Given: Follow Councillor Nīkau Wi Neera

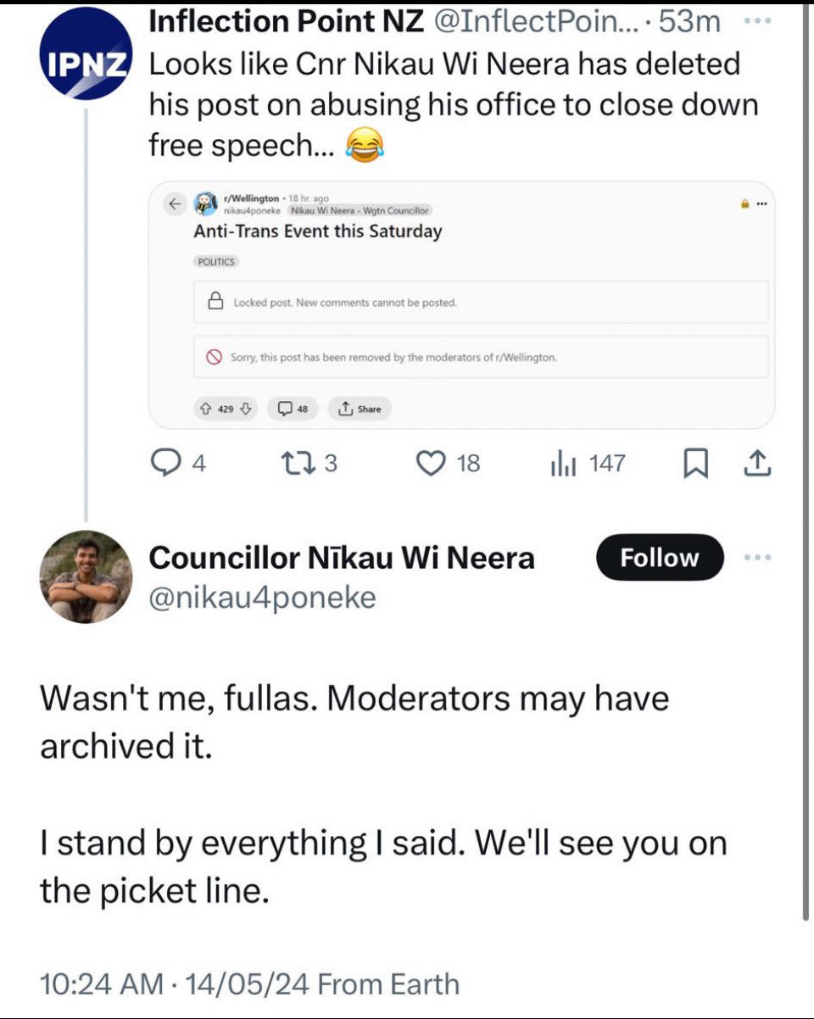Looking at the screenshot, I should [660, 558].
